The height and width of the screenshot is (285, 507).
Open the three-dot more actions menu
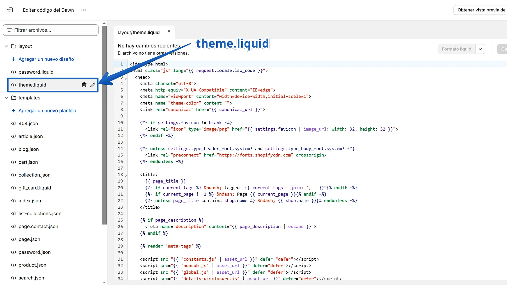[x=84, y=10]
